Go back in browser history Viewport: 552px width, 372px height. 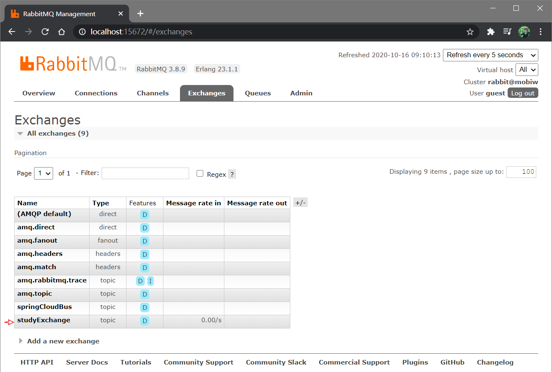12,32
